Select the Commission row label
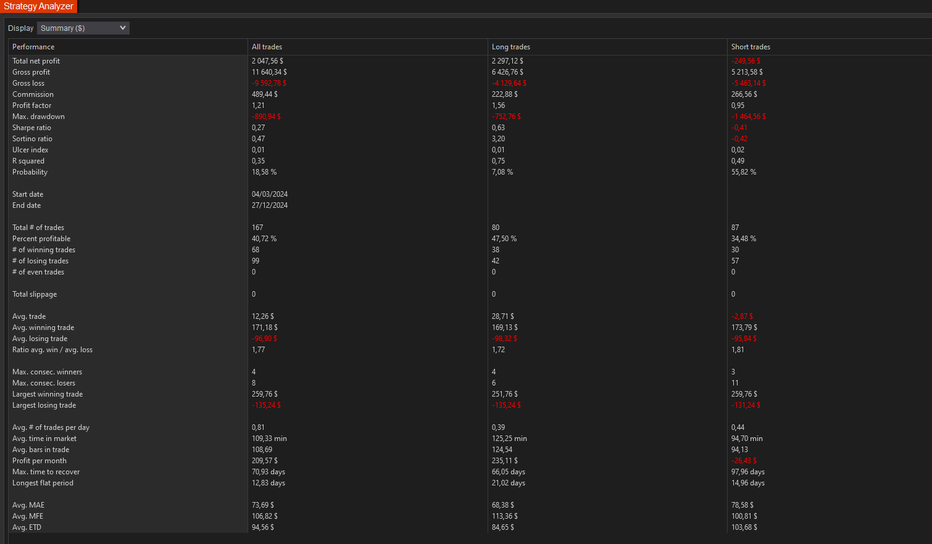Viewport: 932px width, 544px height. (33, 94)
